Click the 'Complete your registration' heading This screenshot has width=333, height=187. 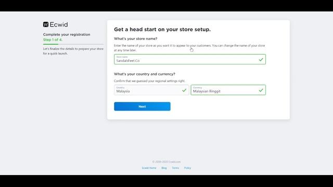coord(67,34)
